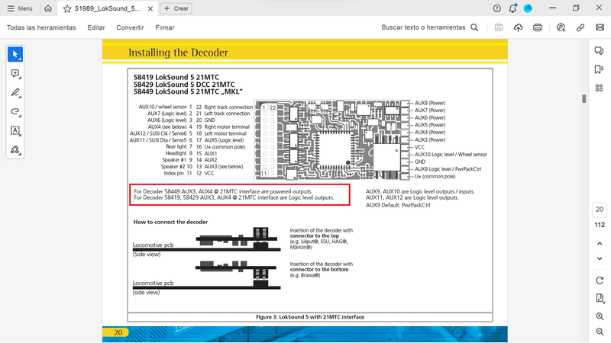Screen dimensions: 611x343
Task: Copy the link to the document
Action: click(580, 27)
